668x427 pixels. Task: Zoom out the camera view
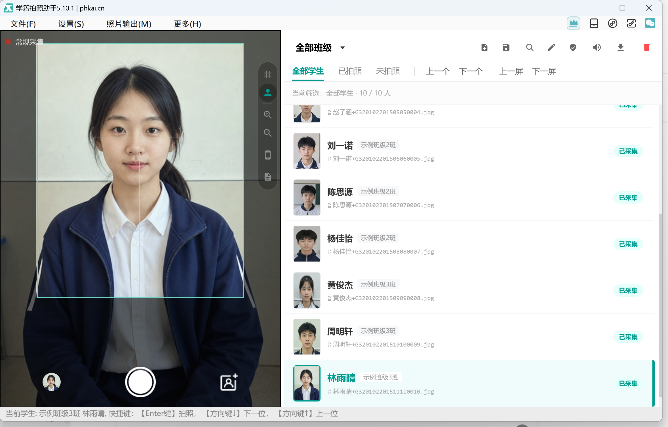[x=267, y=133]
